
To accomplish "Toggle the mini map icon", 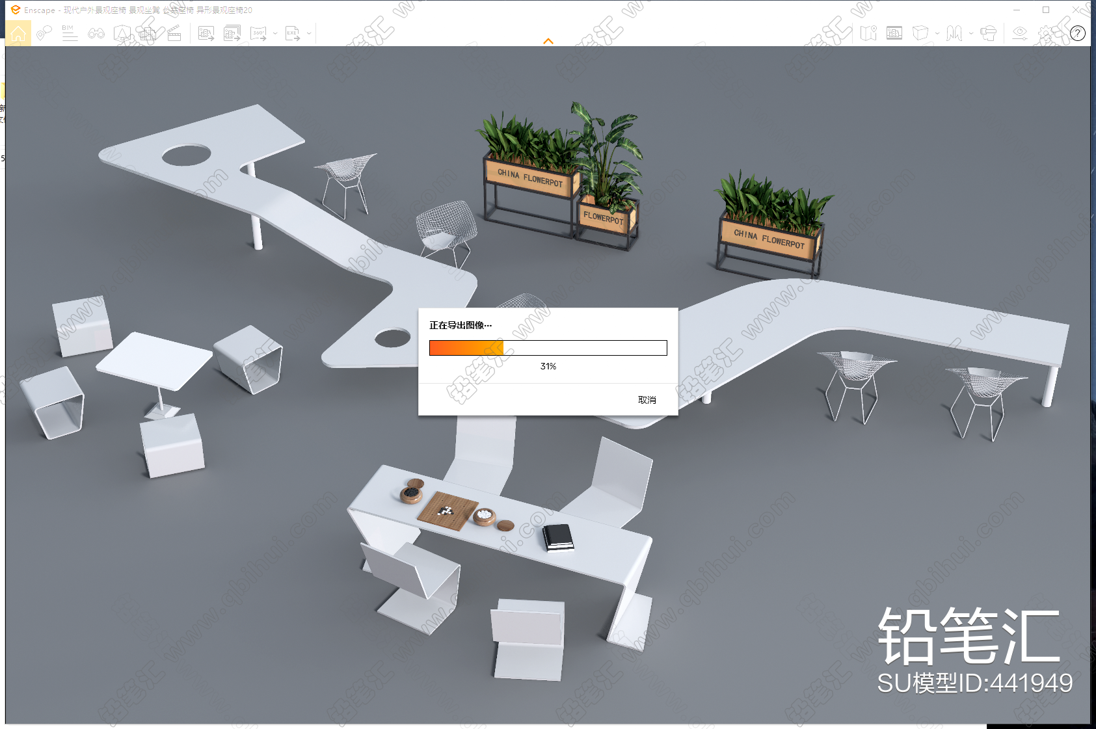I will coord(868,33).
